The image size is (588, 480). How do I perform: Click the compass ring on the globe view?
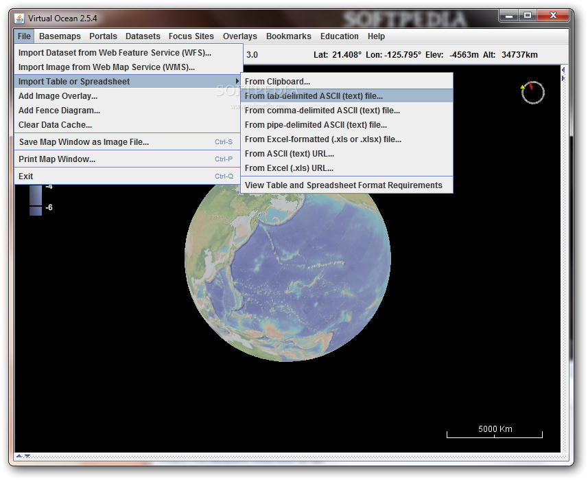532,92
